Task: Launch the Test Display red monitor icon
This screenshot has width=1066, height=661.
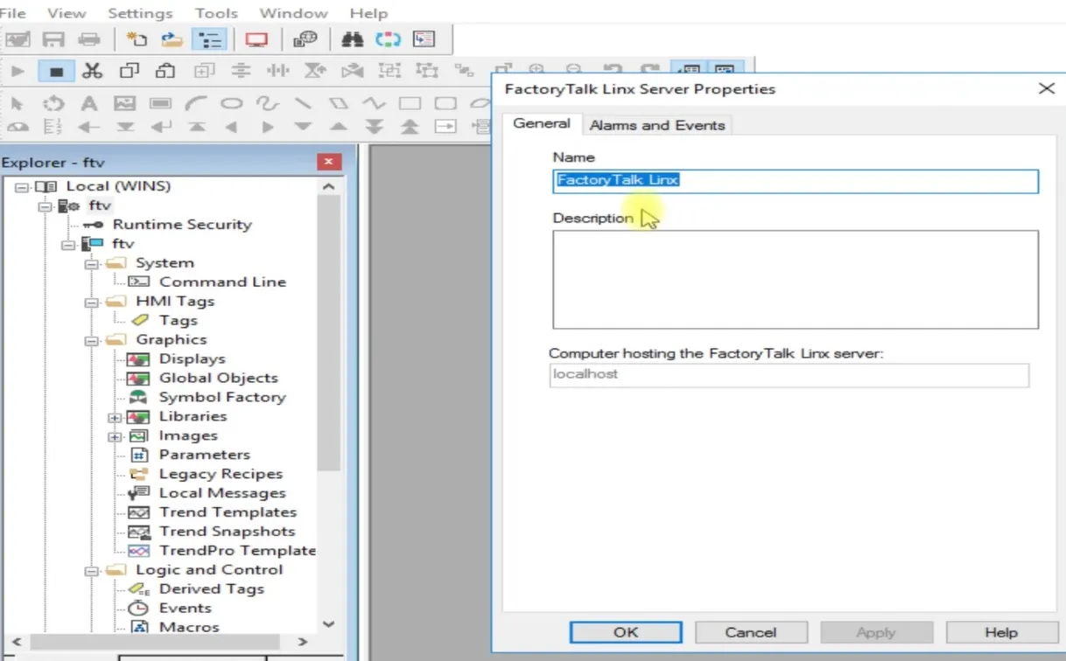Action: click(256, 38)
